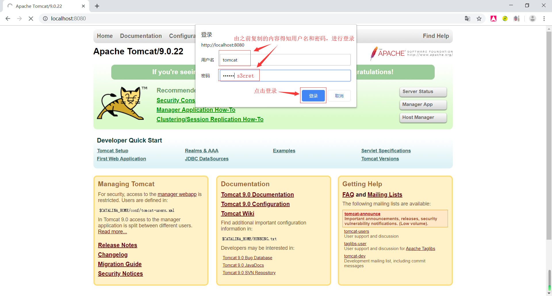Click the vertical page scrollbar
The image size is (552, 296).
[549, 135]
